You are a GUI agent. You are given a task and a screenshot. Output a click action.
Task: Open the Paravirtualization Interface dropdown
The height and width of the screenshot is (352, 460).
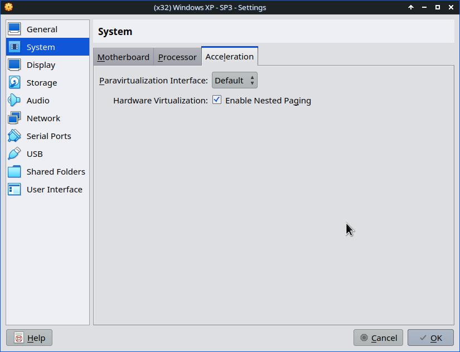[234, 80]
